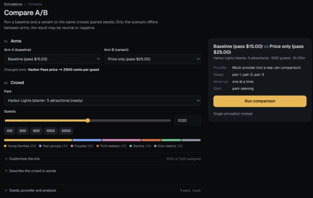The height and width of the screenshot is (198, 313).
Task: Open the Arm A baseline dropdown
Action: (52, 59)
